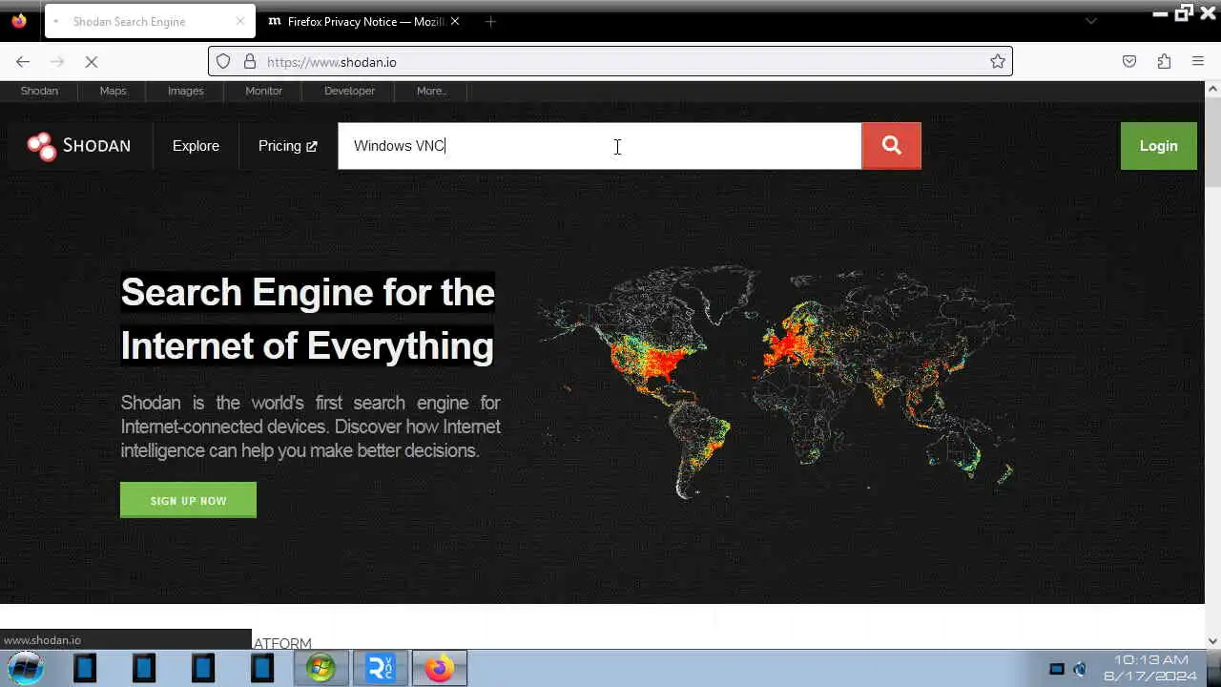Click the page vertical scrollbar thumb
1221x687 pixels.
click(1212, 142)
